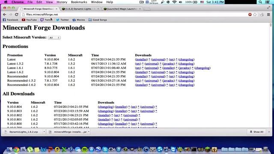Click src link in the Recommended-1.6.2 row
Screen dimensions: 274x154
point(172,85)
